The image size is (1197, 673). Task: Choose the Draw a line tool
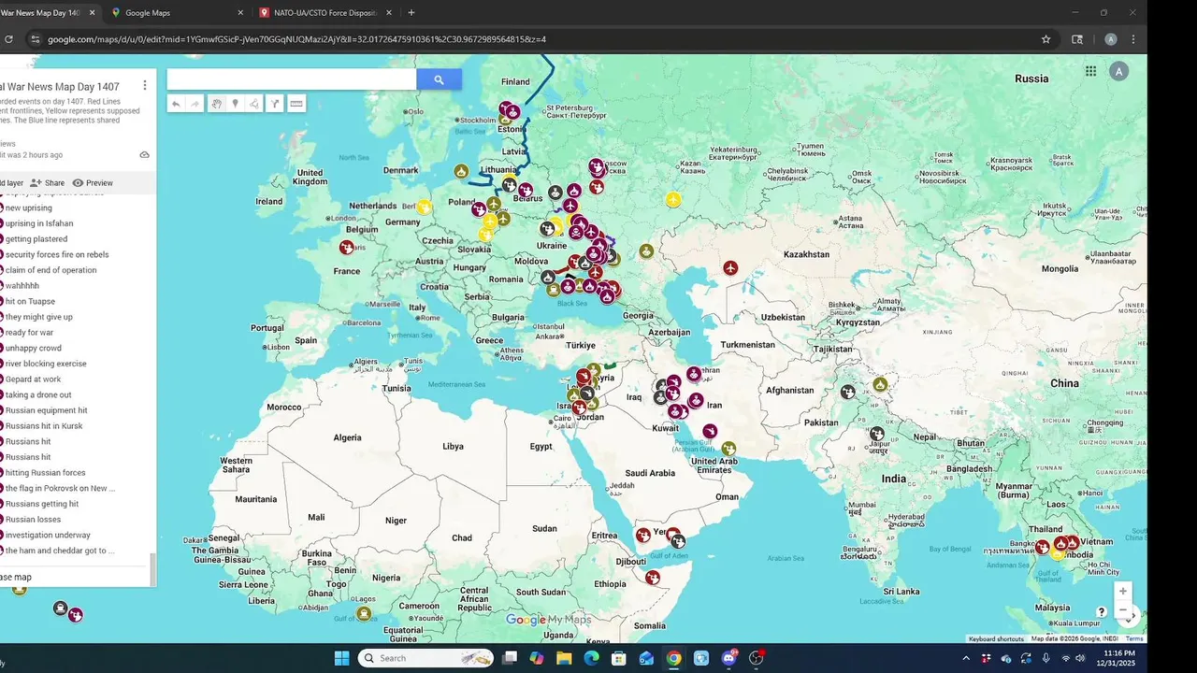click(254, 104)
